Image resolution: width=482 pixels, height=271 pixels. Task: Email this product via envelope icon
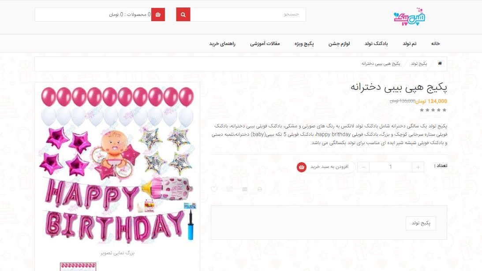coord(245,189)
